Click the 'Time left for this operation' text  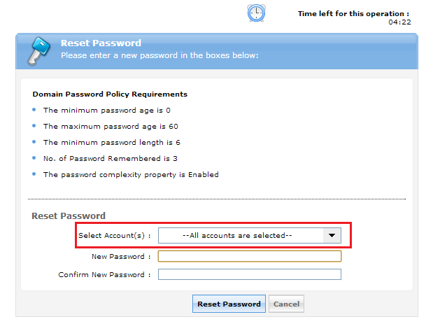pos(353,13)
